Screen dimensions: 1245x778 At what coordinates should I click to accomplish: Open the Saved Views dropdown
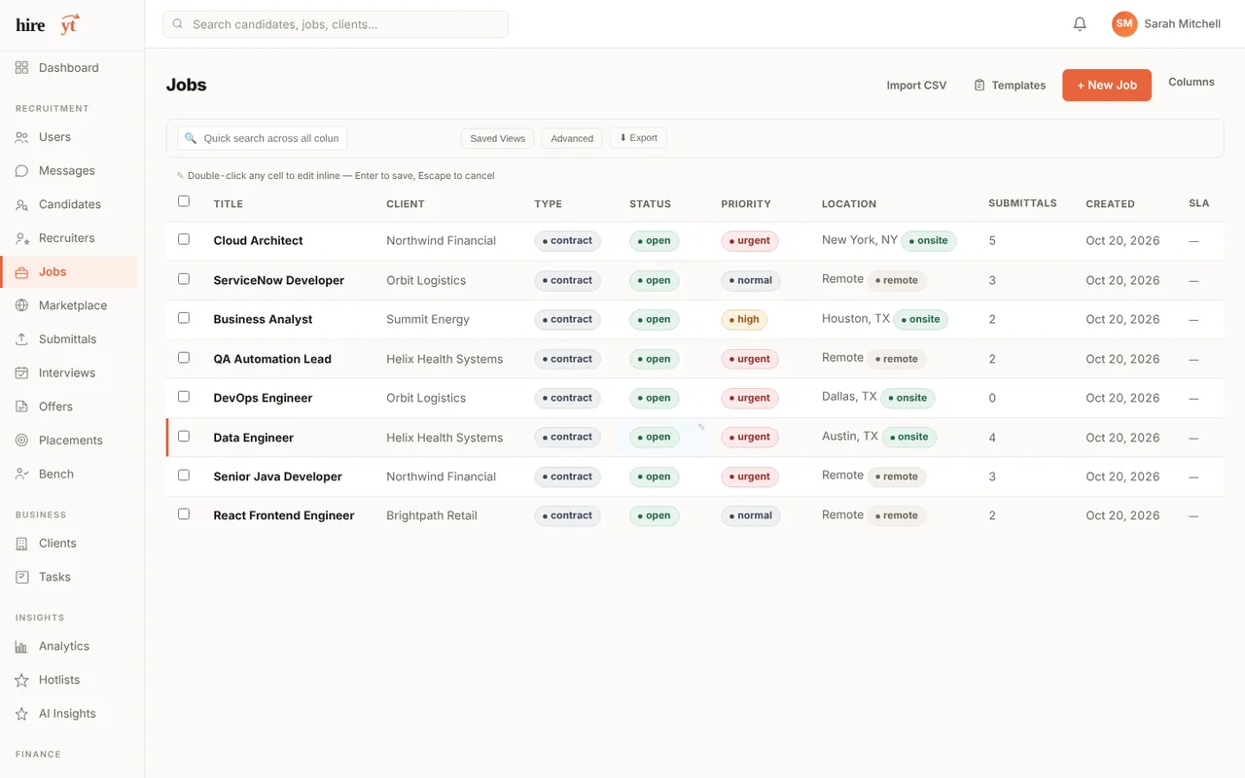[497, 138]
